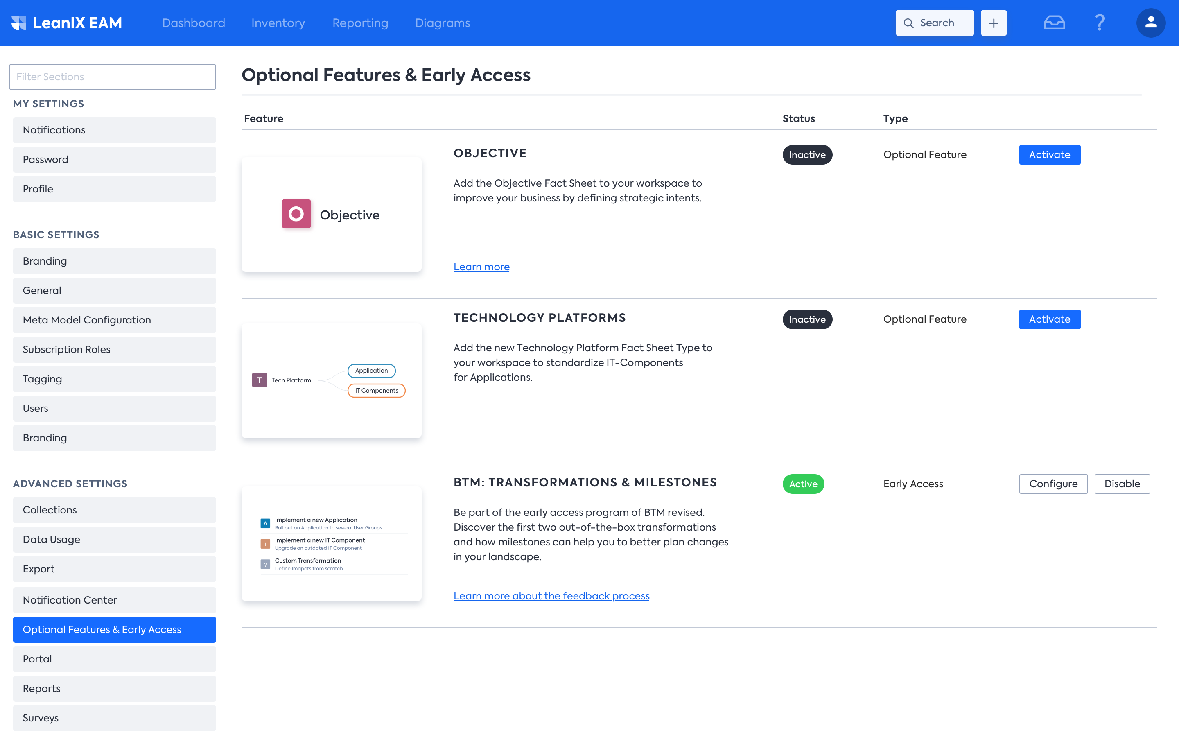Click the Objective fact sheet icon
1179x737 pixels.
[x=296, y=213]
